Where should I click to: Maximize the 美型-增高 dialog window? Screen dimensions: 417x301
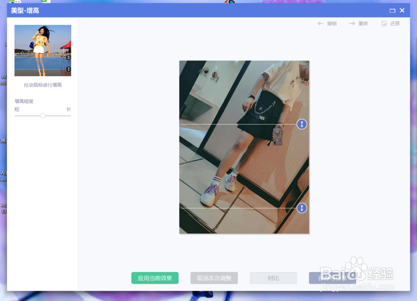tap(392, 10)
